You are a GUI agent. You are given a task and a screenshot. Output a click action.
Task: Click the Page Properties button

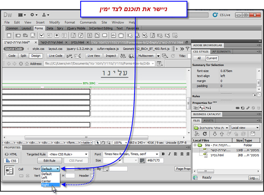183,169
